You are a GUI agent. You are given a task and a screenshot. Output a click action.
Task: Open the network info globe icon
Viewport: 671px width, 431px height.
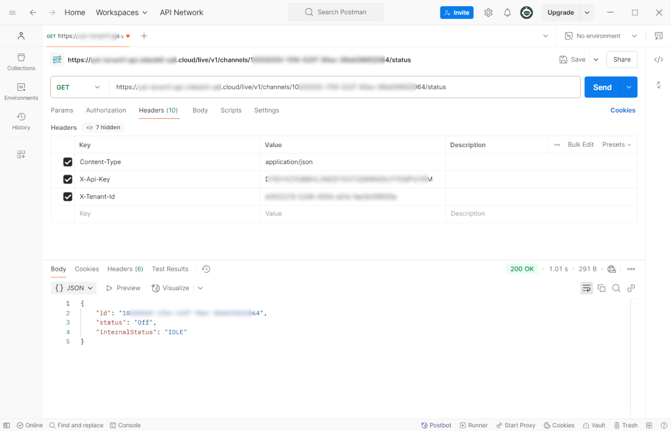click(612, 269)
